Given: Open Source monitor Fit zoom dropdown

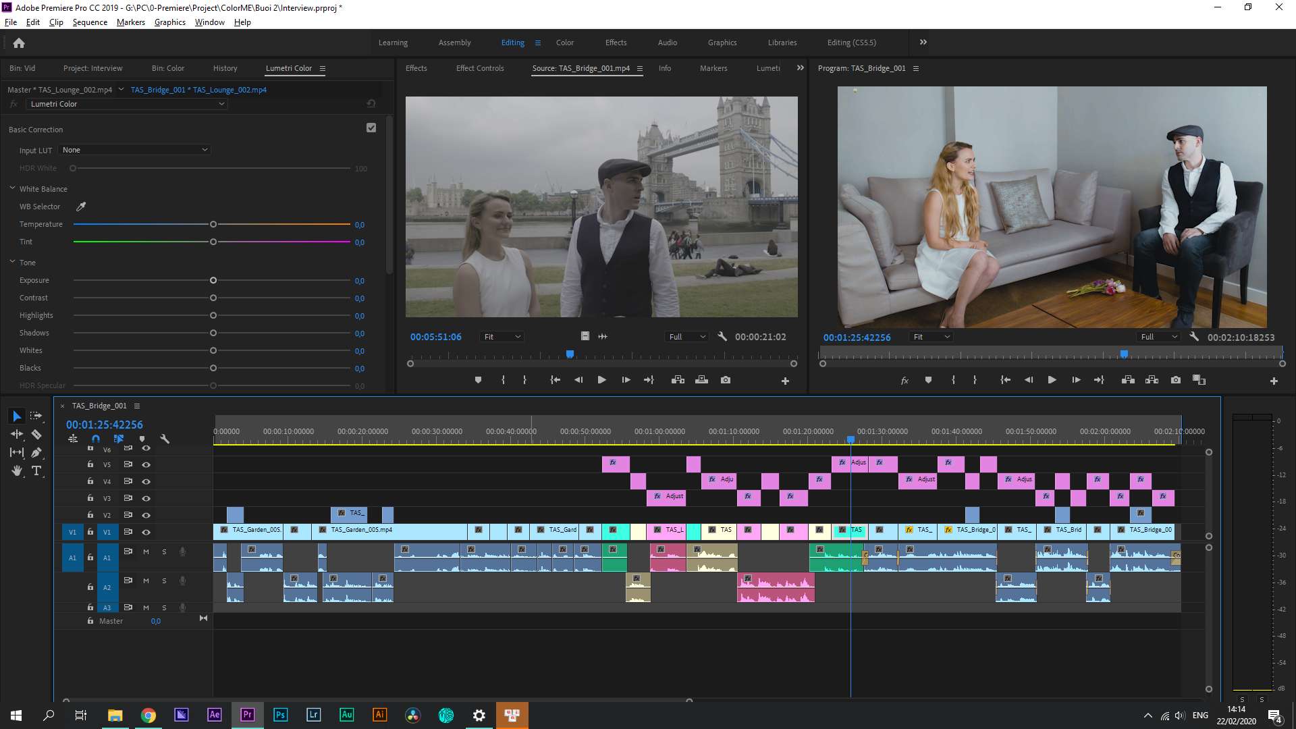Looking at the screenshot, I should pos(502,337).
